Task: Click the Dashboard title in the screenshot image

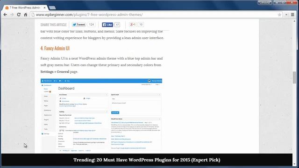Action: pos(66,88)
